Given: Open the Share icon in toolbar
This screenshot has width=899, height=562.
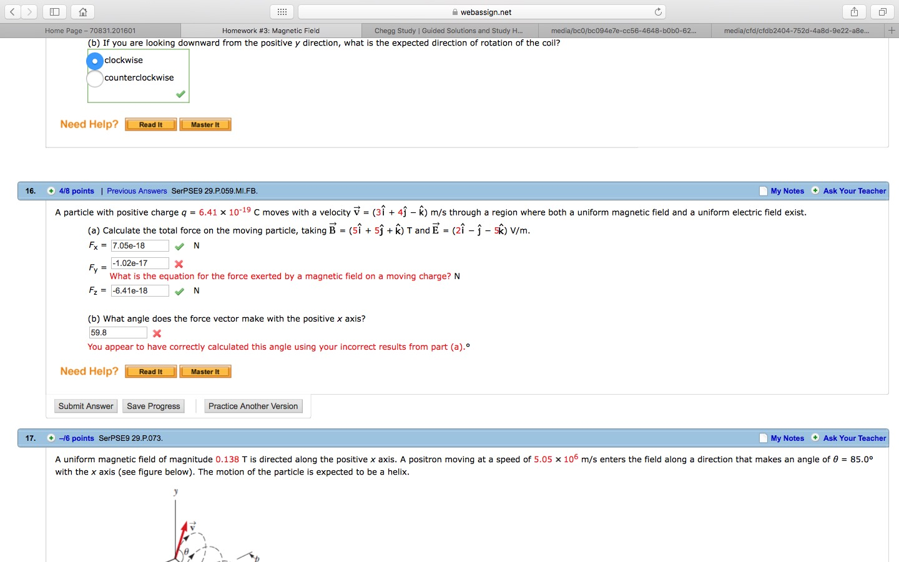Looking at the screenshot, I should point(854,12).
